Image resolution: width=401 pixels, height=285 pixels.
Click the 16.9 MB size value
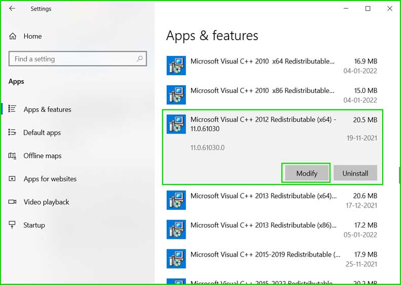(366, 61)
